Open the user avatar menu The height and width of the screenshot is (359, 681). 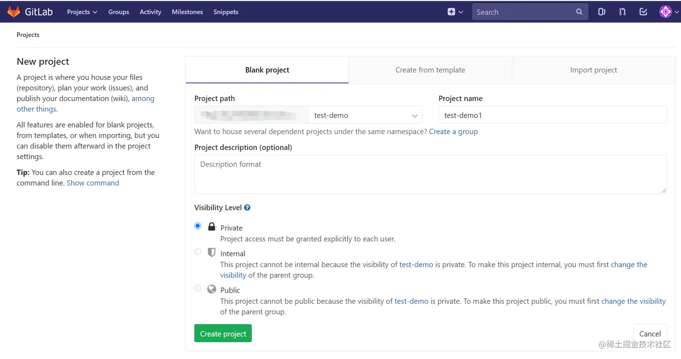tap(665, 12)
